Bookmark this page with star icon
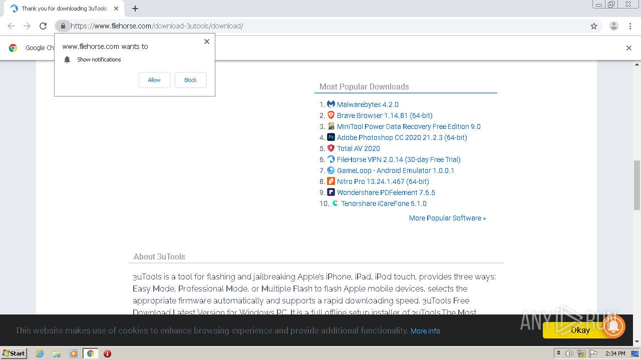The height and width of the screenshot is (360, 641). coord(594,26)
